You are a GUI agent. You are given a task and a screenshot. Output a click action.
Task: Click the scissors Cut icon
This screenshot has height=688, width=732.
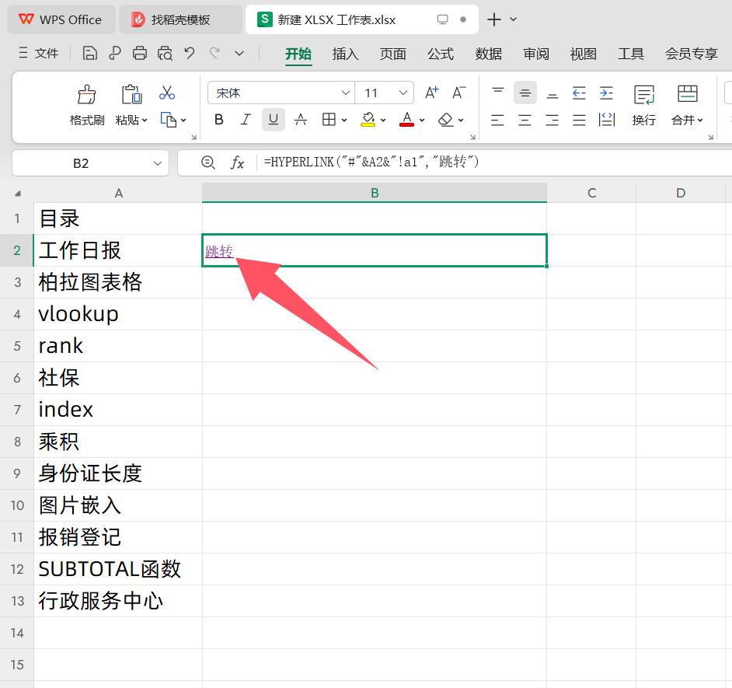[167, 93]
